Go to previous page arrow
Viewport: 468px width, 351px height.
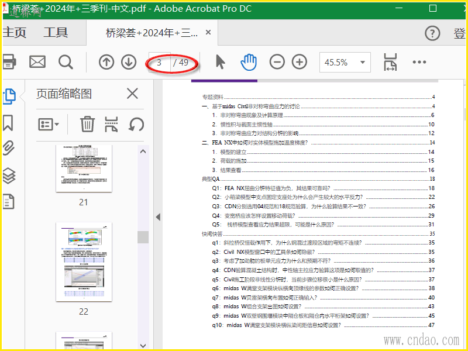[106, 62]
